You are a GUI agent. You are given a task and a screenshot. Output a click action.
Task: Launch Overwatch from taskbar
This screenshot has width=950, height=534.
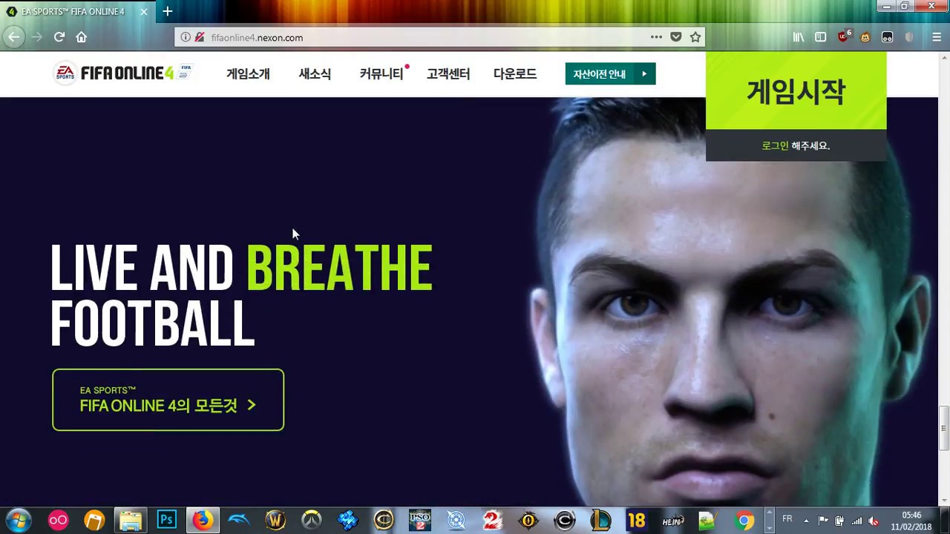click(x=311, y=521)
